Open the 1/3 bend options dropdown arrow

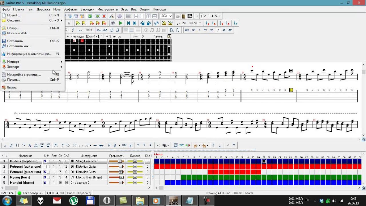click(x=90, y=145)
